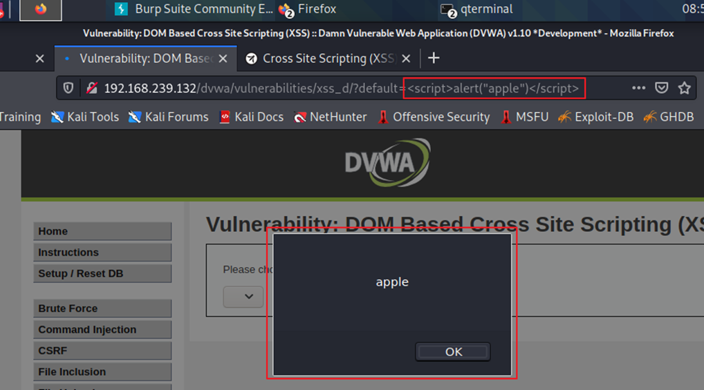Click OK in the apple alert dialog

(x=453, y=352)
